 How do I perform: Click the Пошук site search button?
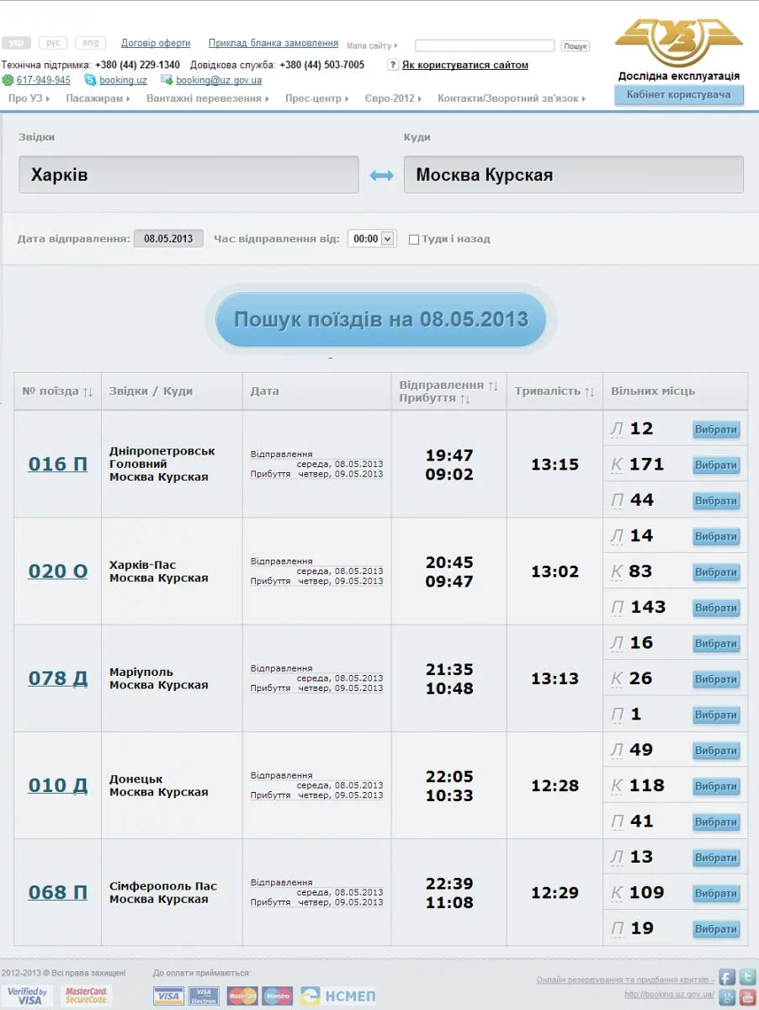click(x=576, y=46)
